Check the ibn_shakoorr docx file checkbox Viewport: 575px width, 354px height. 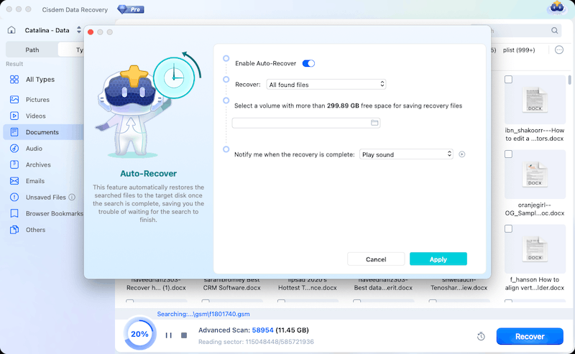point(508,80)
